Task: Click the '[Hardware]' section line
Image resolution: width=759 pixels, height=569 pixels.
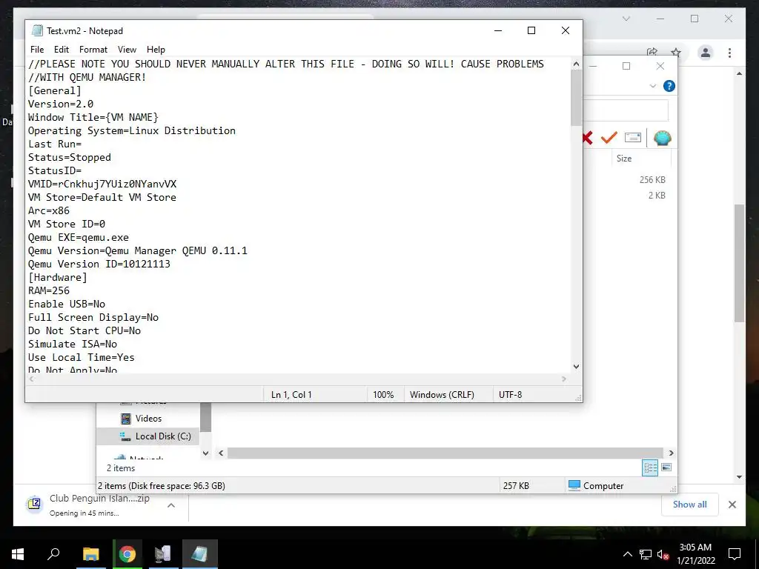Action: click(58, 277)
